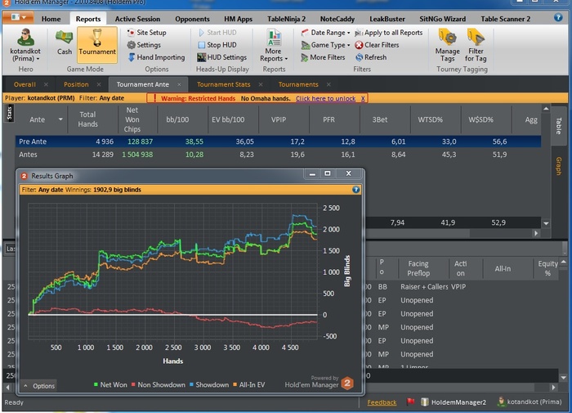572x413 pixels.
Task: Click Stop HUD
Action: coord(217,45)
